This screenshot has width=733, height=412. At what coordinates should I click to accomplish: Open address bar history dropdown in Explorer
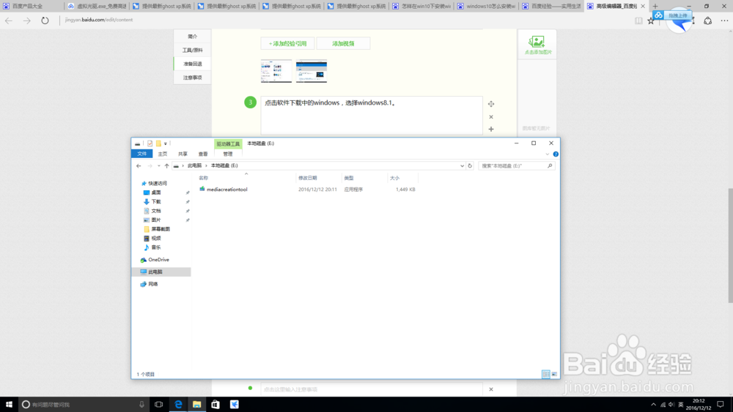[462, 165]
